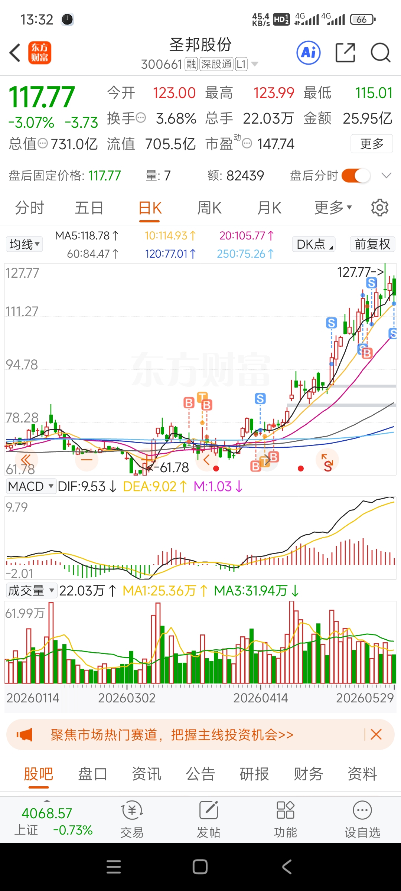The height and width of the screenshot is (891, 401).
Task: Open the 成交量 indicator dropdown
Action: (x=31, y=590)
